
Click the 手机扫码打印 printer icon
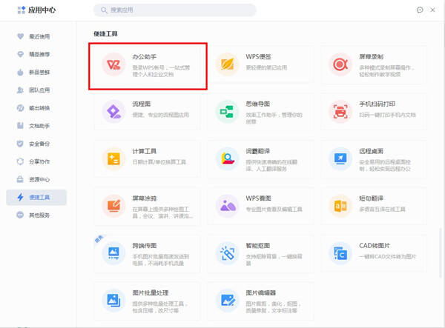coord(340,112)
